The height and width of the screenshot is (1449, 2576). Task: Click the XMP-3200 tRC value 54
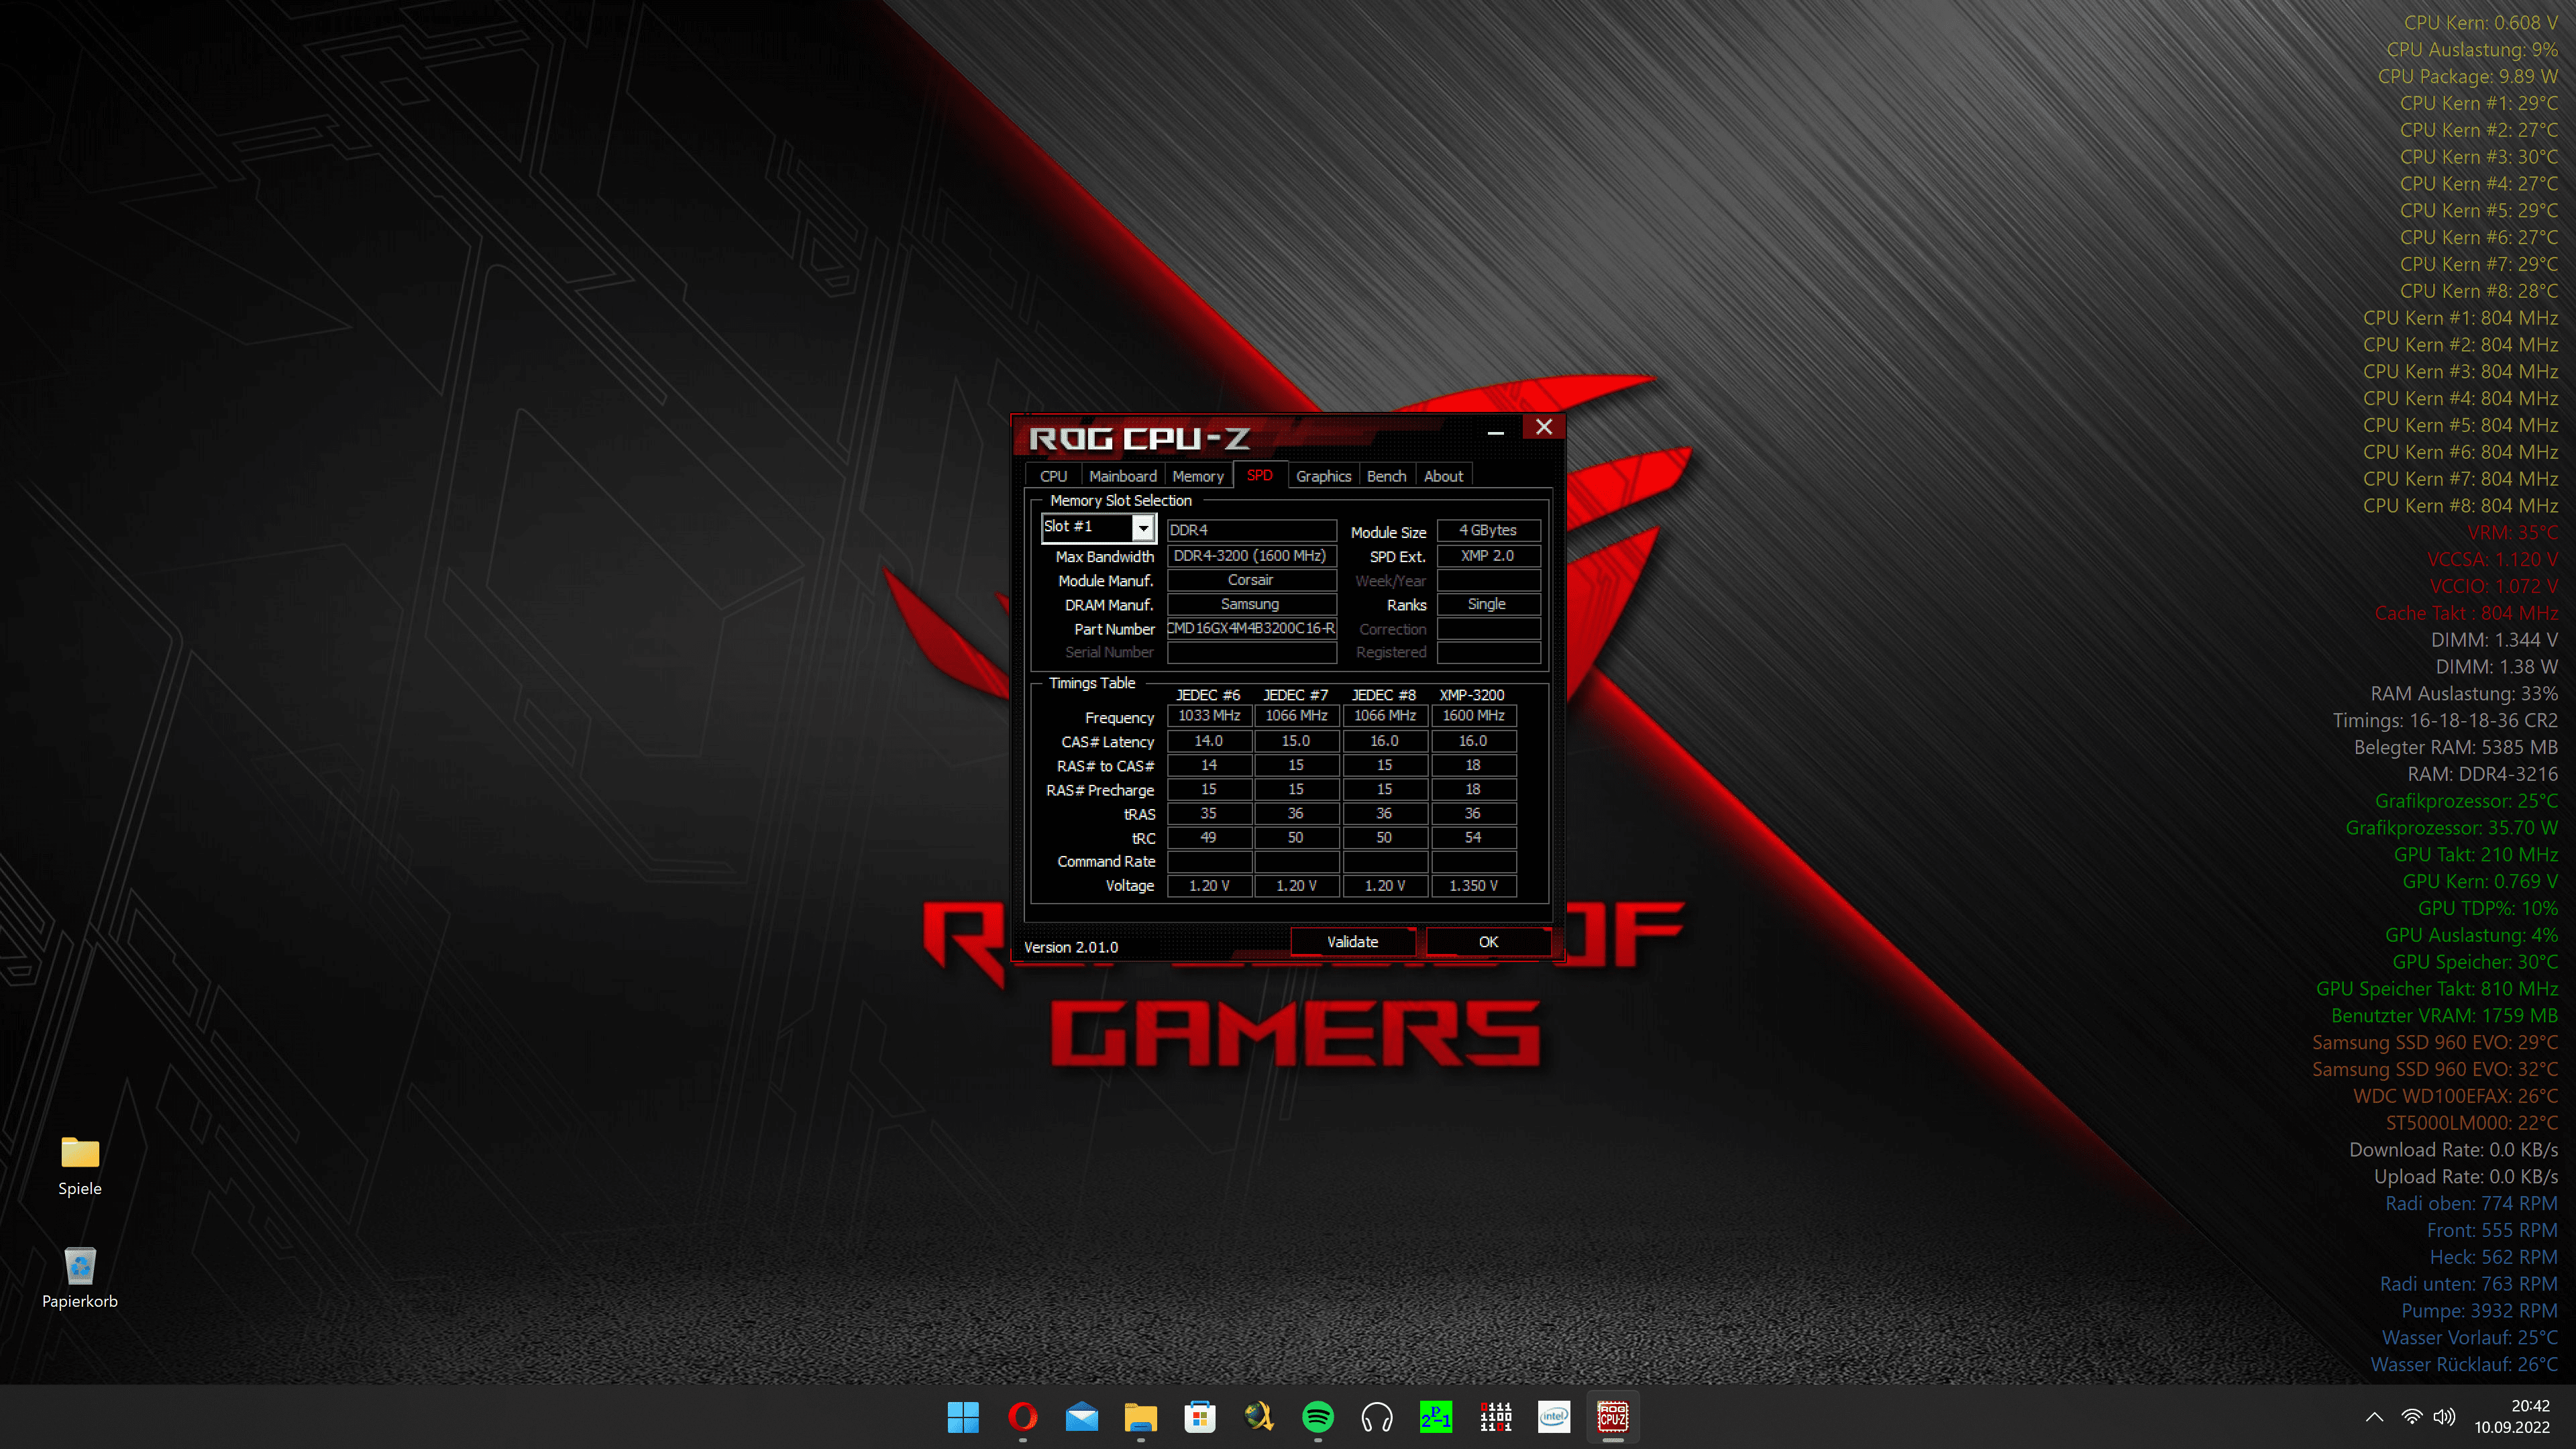(1473, 838)
